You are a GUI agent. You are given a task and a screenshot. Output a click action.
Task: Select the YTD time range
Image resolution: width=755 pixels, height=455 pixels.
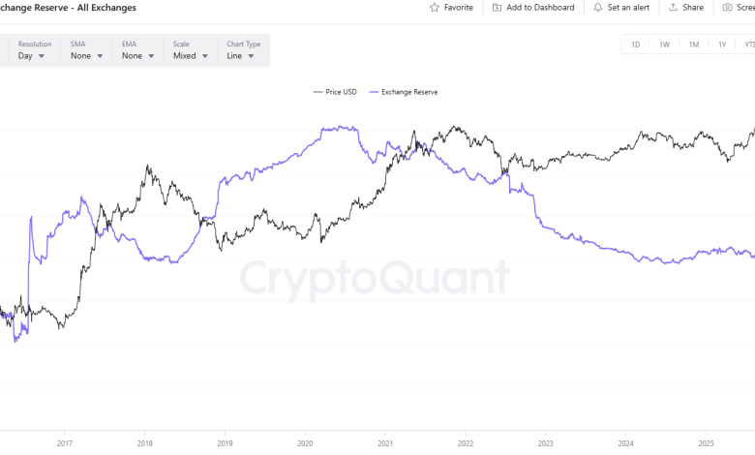click(748, 45)
